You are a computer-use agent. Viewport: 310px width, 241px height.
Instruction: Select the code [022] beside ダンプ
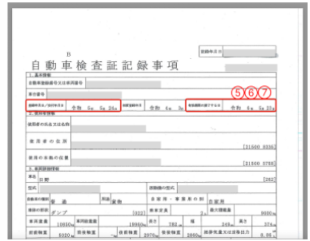139,213
